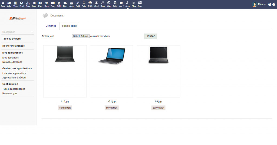Open Mes approbations section
Viewport: 277px width, 145px height.
12,53
